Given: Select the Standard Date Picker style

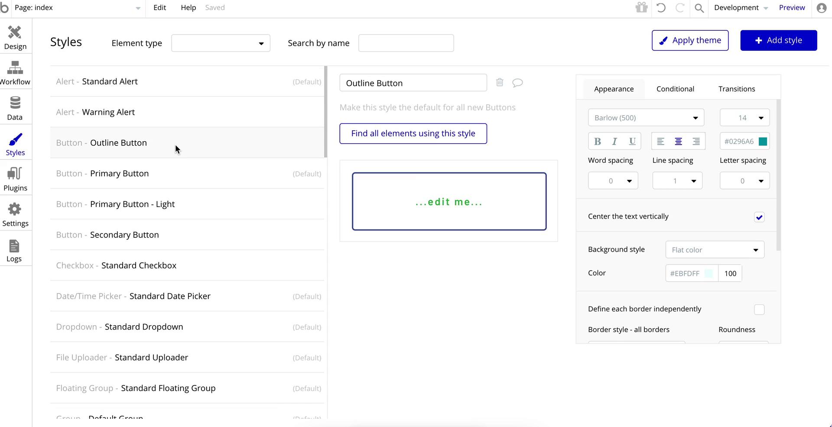Looking at the screenshot, I should click(x=187, y=296).
